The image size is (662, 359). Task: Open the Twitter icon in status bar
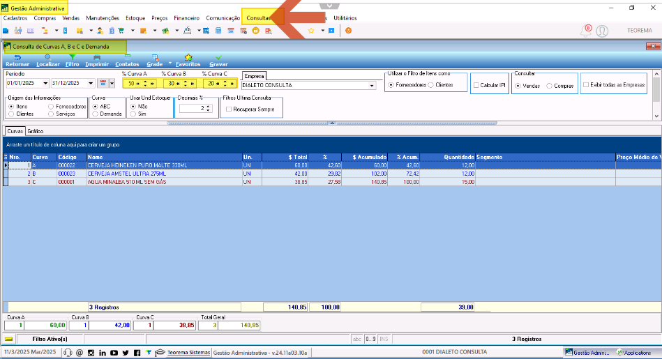(126, 353)
